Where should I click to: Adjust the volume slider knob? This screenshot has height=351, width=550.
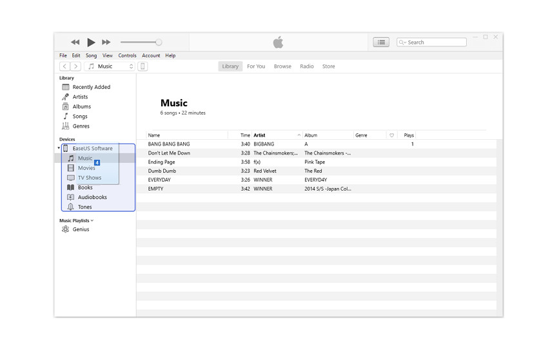pyautogui.click(x=159, y=43)
